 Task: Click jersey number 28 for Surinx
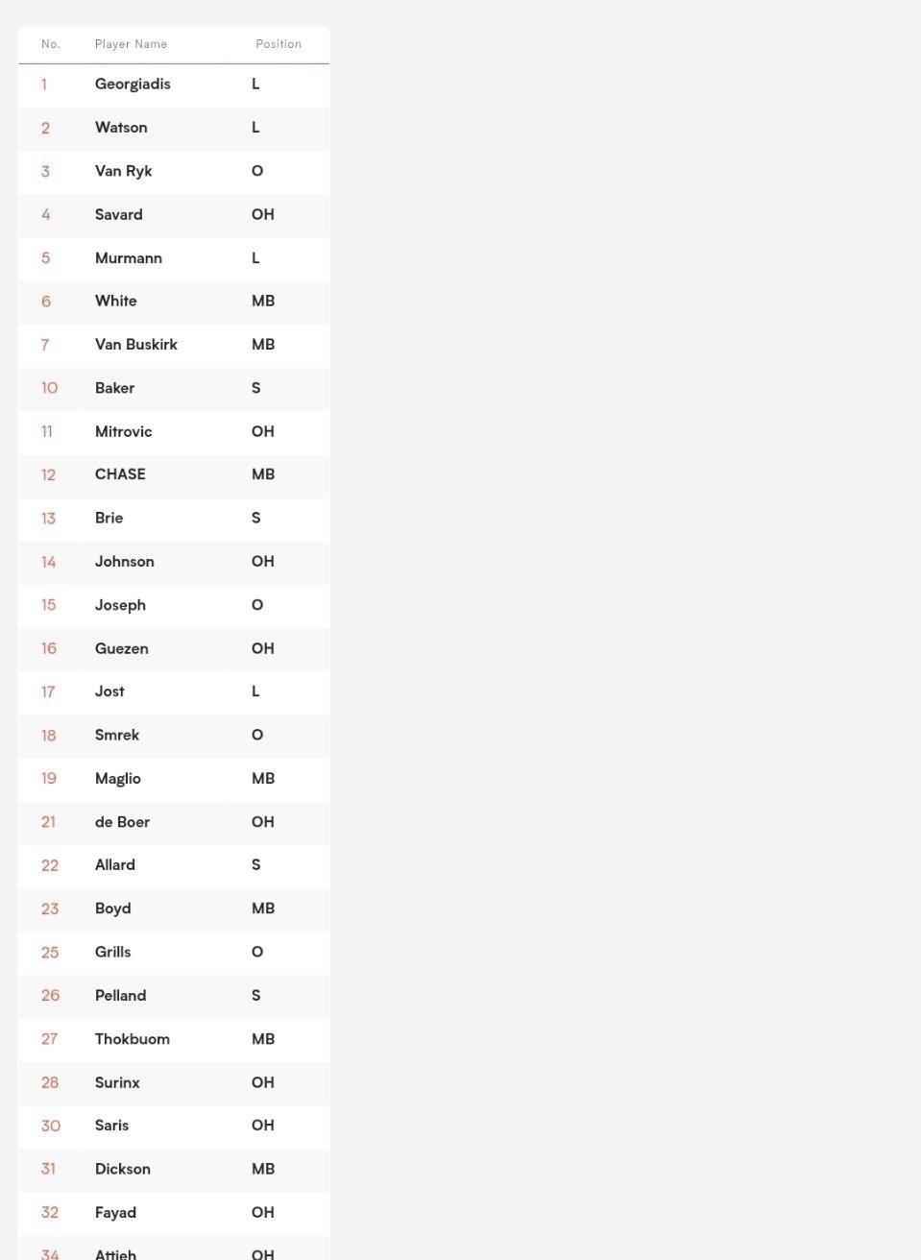[x=50, y=1082]
